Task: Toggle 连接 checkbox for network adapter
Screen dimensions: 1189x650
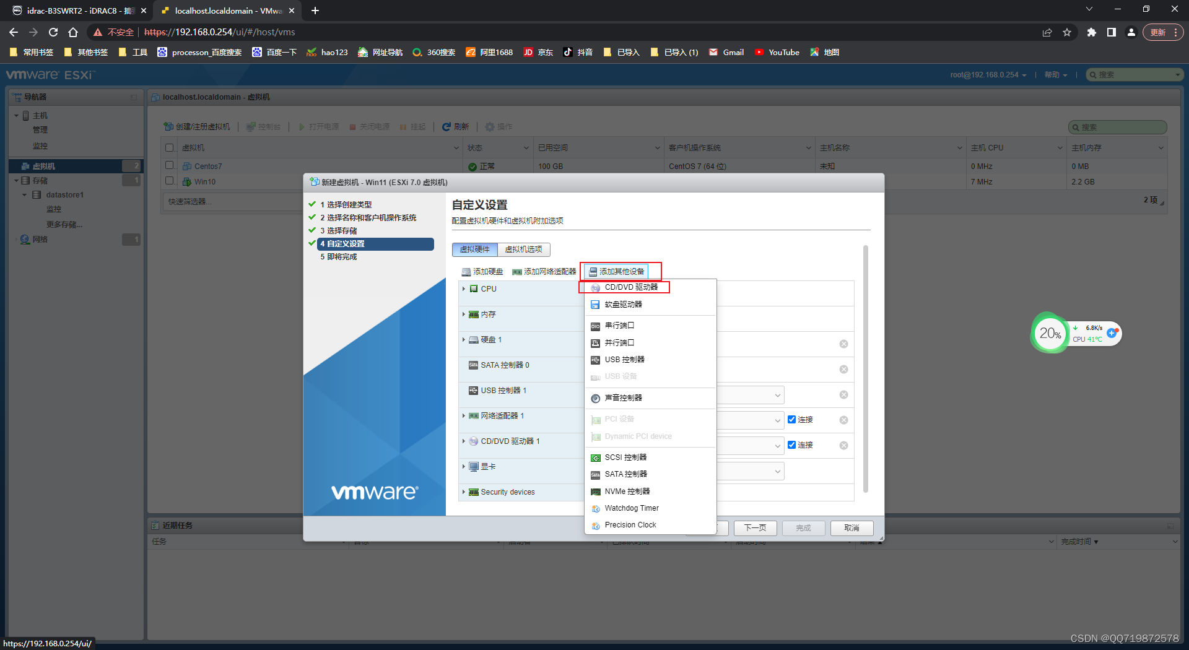Action: point(791,420)
